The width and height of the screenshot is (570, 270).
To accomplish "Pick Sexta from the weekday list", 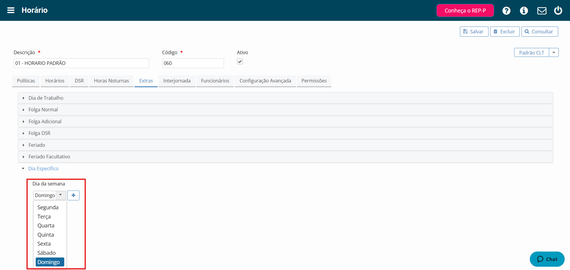I will coord(50,244).
